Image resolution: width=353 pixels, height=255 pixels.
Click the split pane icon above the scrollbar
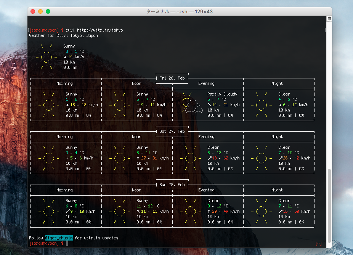[329, 19]
